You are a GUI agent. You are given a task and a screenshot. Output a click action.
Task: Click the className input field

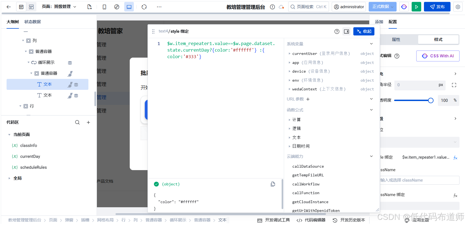coord(419,180)
